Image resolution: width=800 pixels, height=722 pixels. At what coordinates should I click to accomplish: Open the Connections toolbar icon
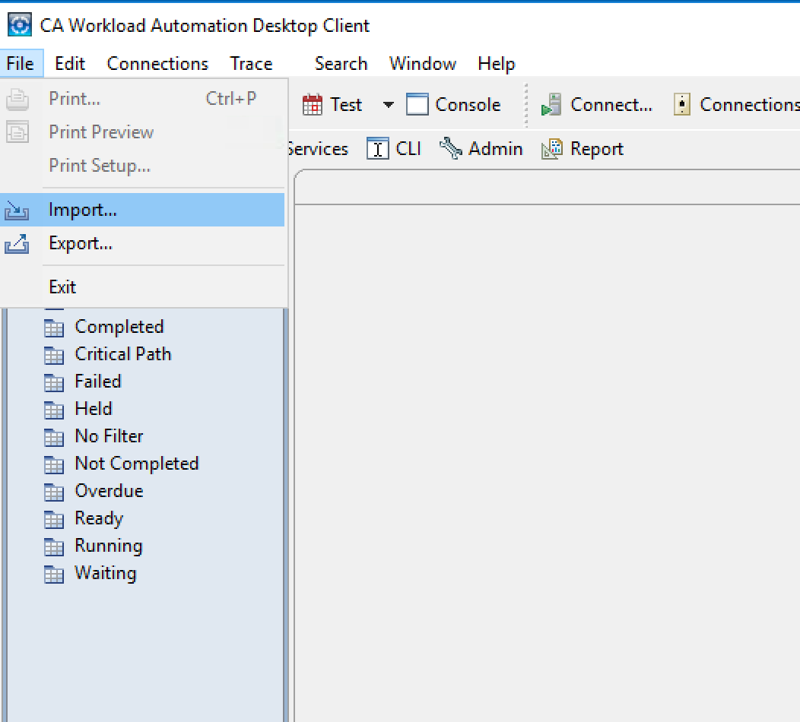pyautogui.click(x=682, y=105)
